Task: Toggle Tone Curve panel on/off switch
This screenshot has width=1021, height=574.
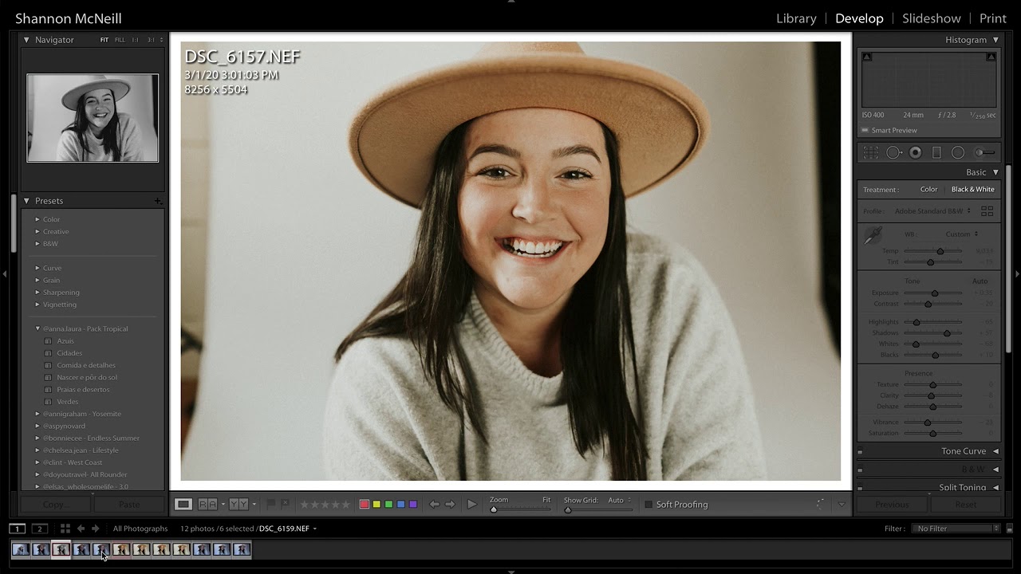Action: (x=860, y=452)
